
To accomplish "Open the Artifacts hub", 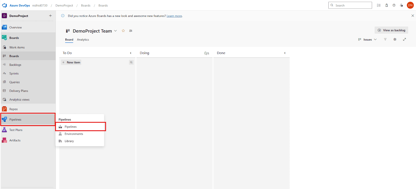I will [28, 140].
